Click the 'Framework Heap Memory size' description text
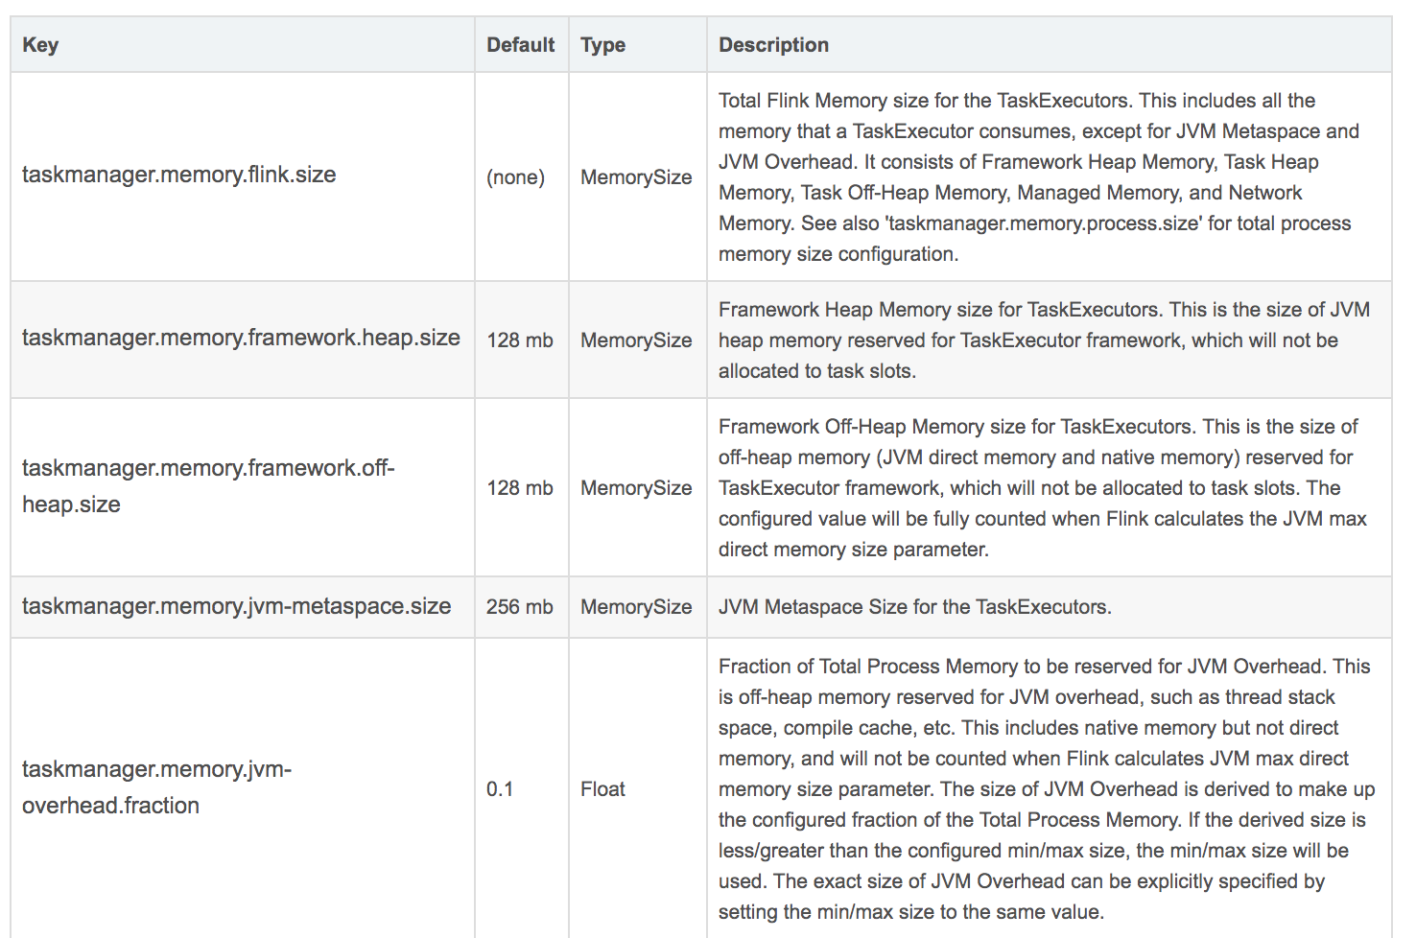Image resolution: width=1416 pixels, height=938 pixels. click(1044, 340)
